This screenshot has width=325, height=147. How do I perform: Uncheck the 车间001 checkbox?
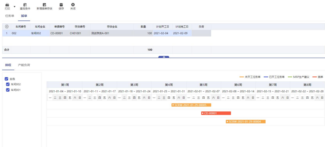[x=7, y=90]
